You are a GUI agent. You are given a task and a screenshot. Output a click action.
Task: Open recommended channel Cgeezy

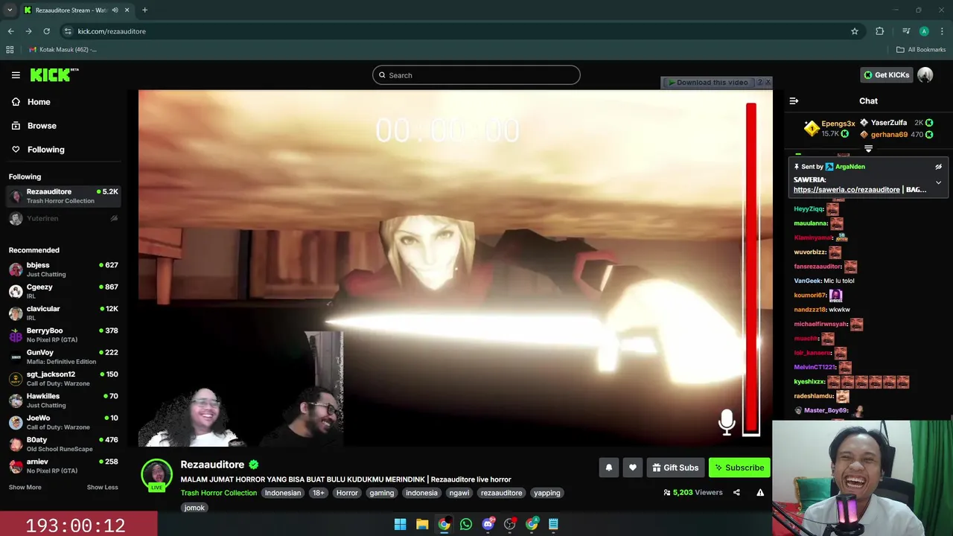[63, 291]
